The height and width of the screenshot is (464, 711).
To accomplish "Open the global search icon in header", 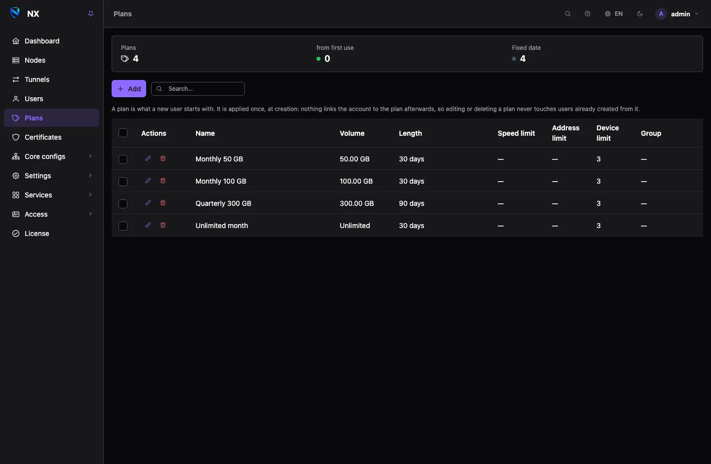I will coord(568,14).
